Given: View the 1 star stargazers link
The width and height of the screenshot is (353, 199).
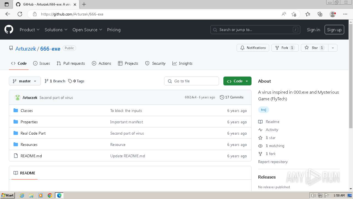Looking at the screenshot, I should [x=267, y=138].
